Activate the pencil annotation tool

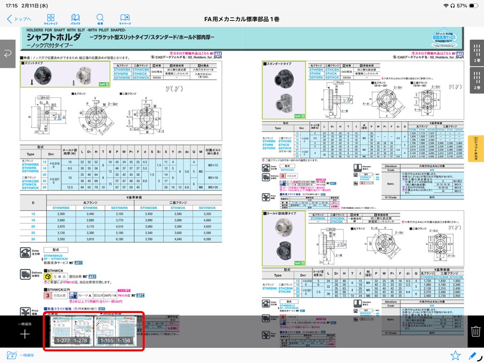(x=472, y=355)
